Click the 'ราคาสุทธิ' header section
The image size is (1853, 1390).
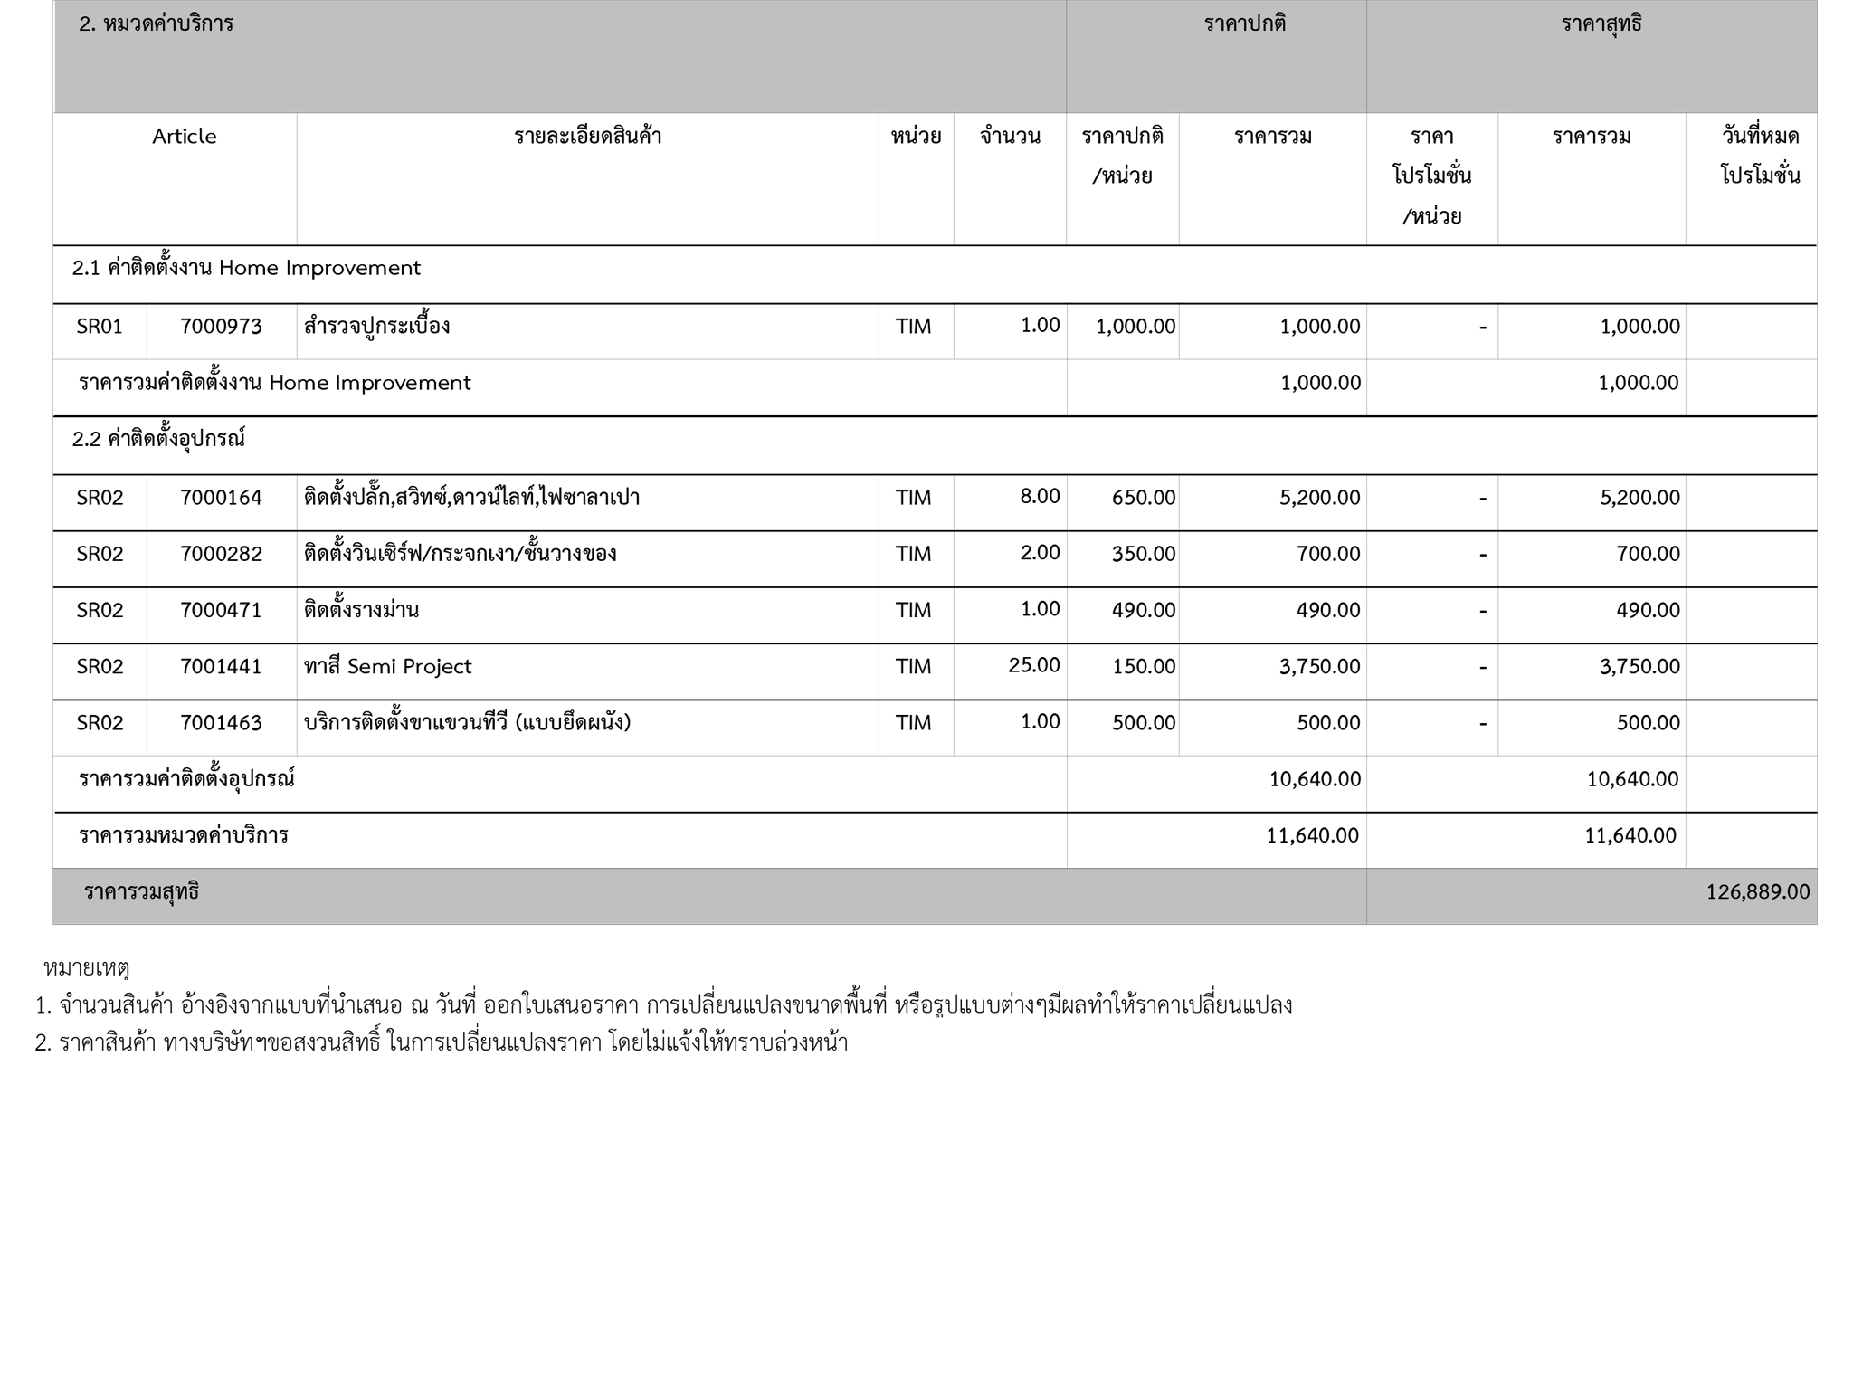pyautogui.click(x=1601, y=24)
